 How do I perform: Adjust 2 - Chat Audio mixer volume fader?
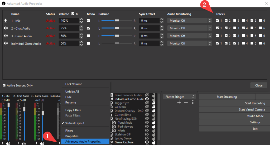(x=24, y=109)
